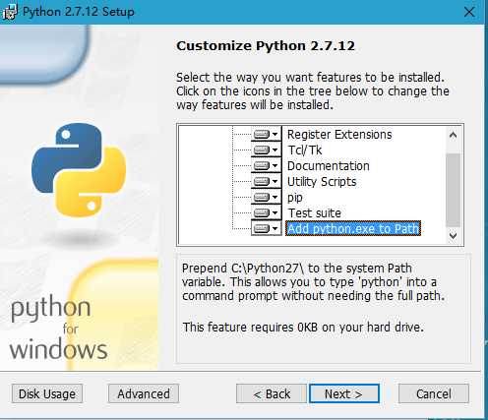Select the Tcl/Tk feature label
Viewport: 488px width, 420px height.
(x=305, y=150)
